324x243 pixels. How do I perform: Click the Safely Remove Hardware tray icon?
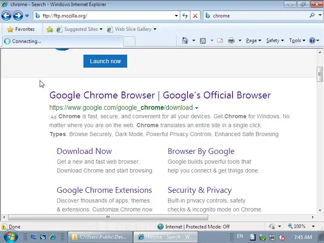pos(262,237)
